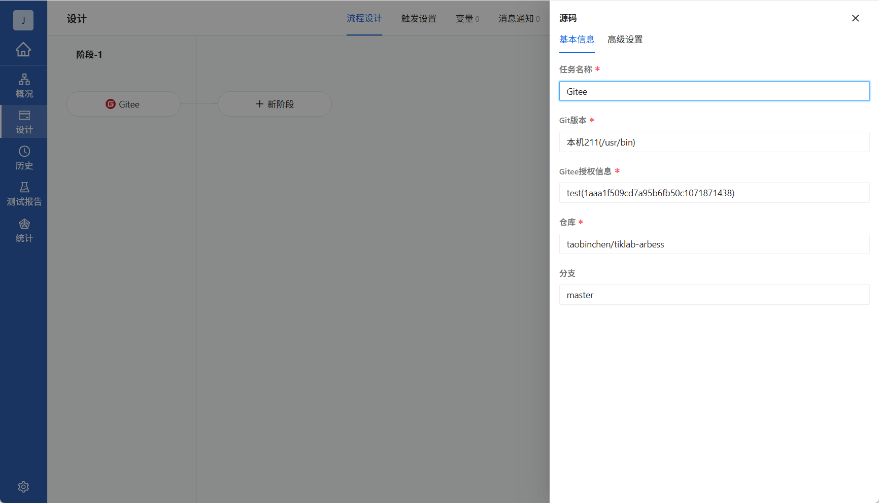The width and height of the screenshot is (879, 503).
Task: Click the user avatar labeled J
Action: [23, 20]
